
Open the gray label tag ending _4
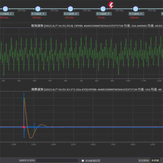point(71,14)
